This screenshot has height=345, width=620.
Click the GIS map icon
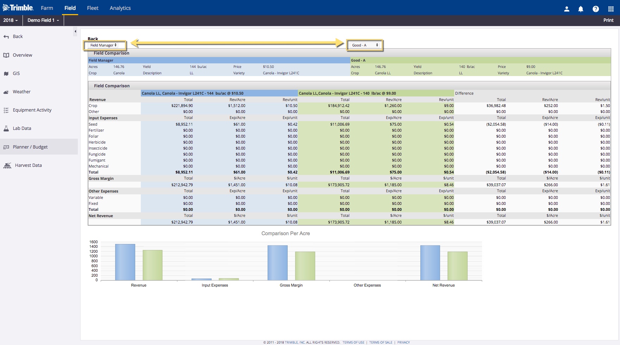point(6,74)
